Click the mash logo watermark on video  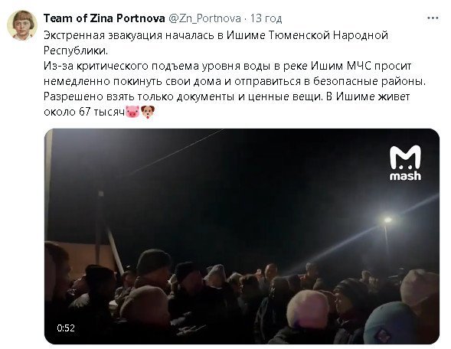tap(405, 163)
